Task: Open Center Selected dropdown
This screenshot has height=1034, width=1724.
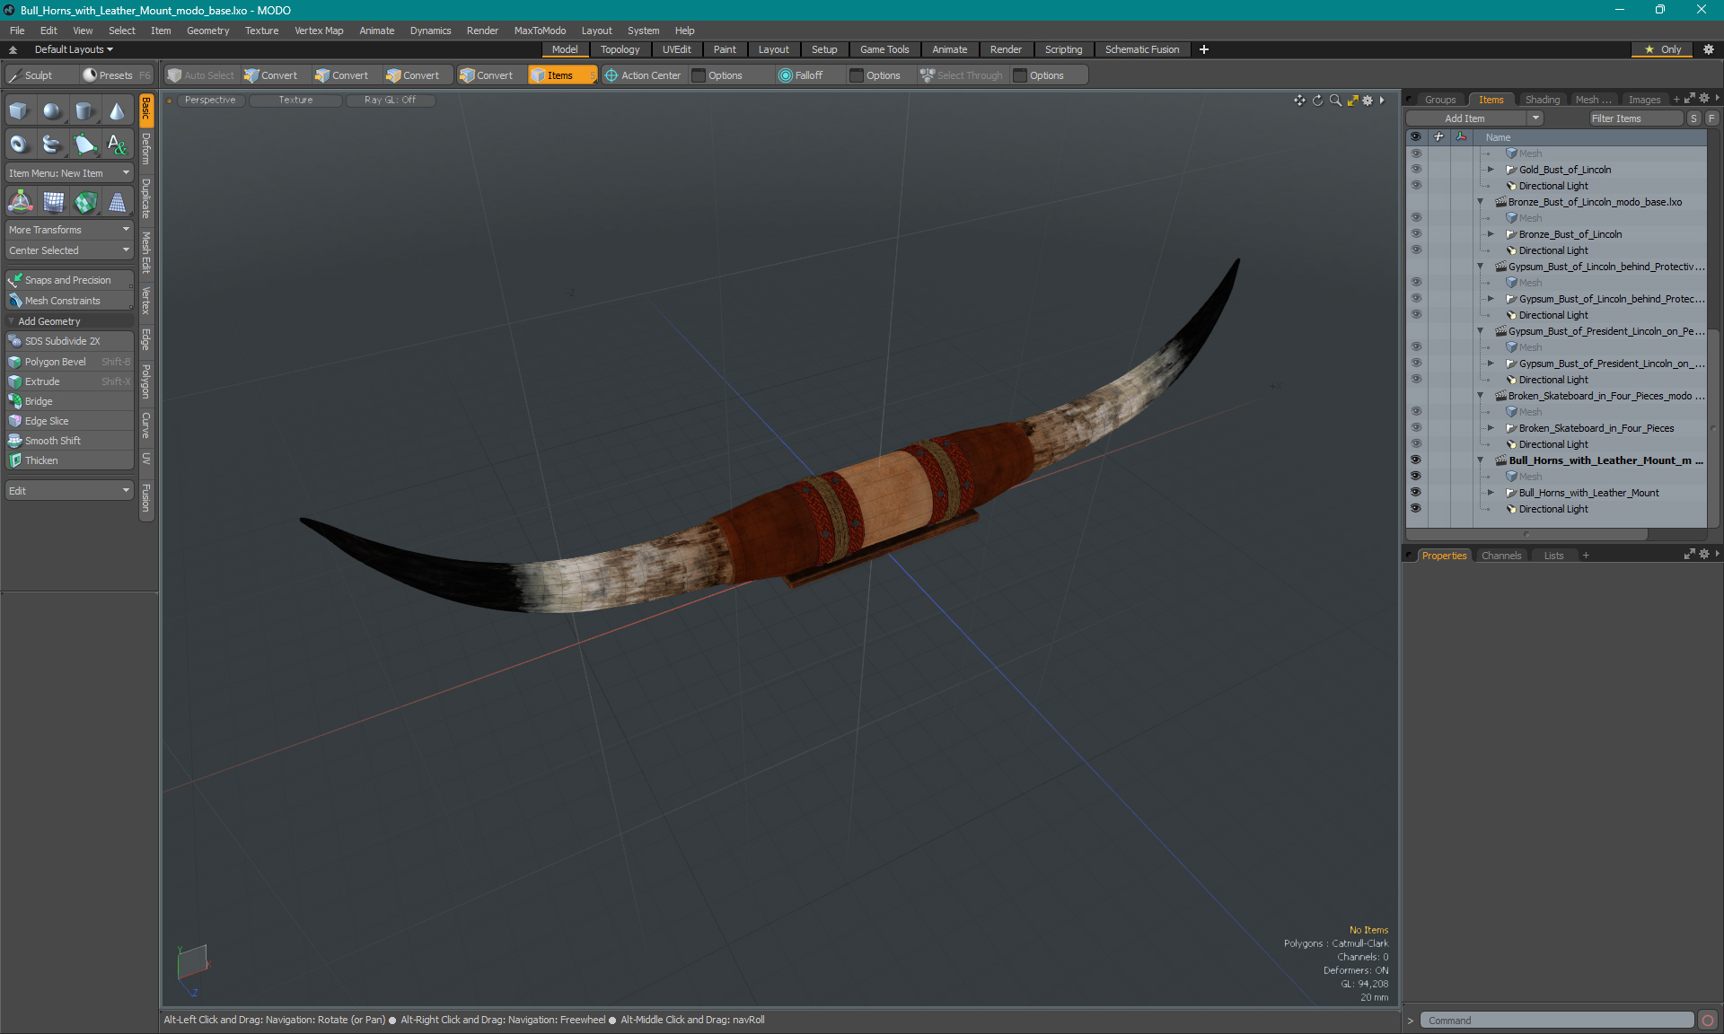Action: click(69, 250)
